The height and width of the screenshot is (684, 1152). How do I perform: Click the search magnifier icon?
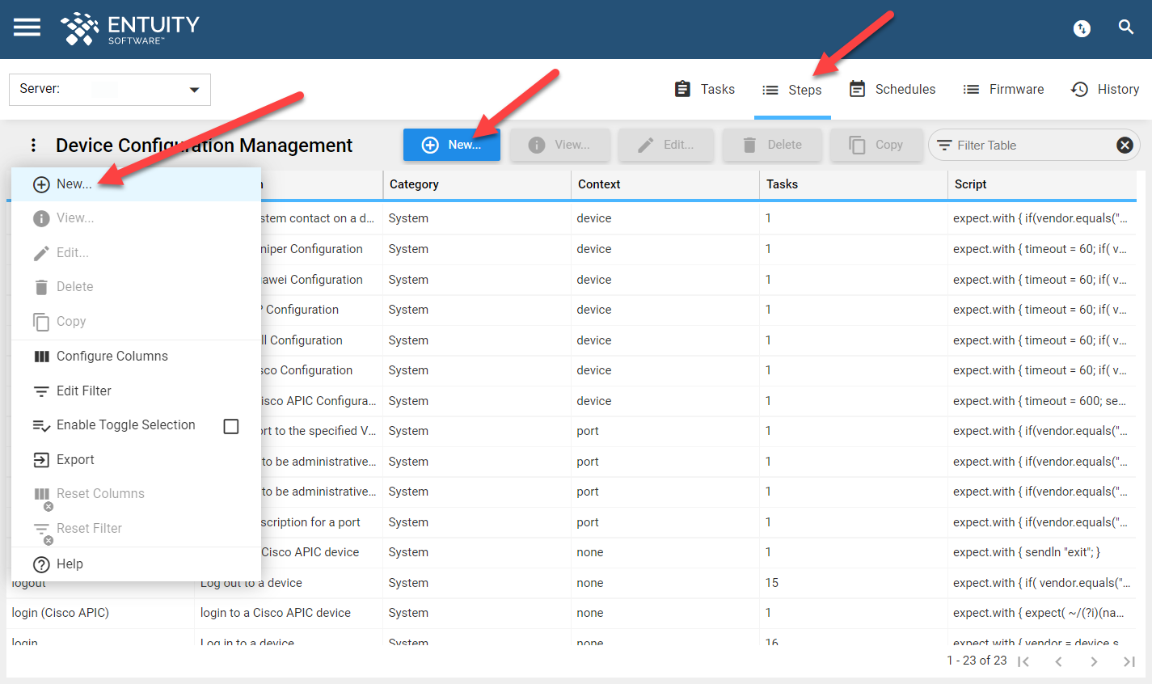[1126, 27]
